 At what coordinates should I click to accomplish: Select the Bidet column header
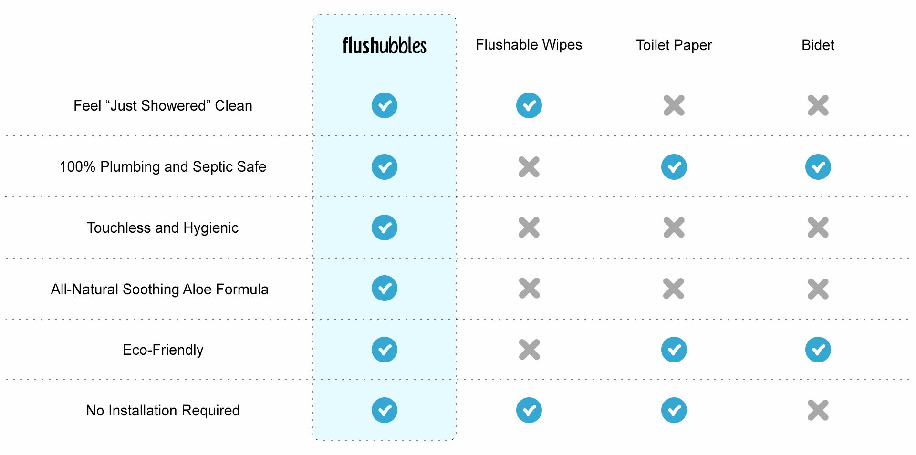818,45
